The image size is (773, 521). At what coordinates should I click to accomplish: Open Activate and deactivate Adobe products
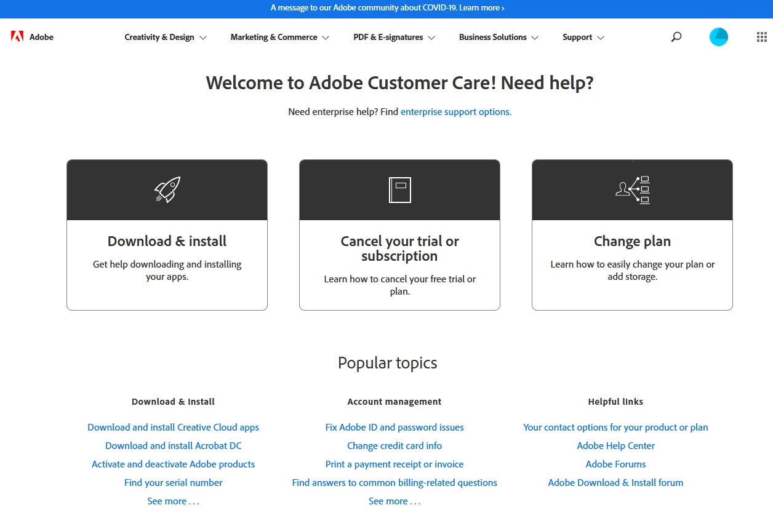click(x=173, y=464)
